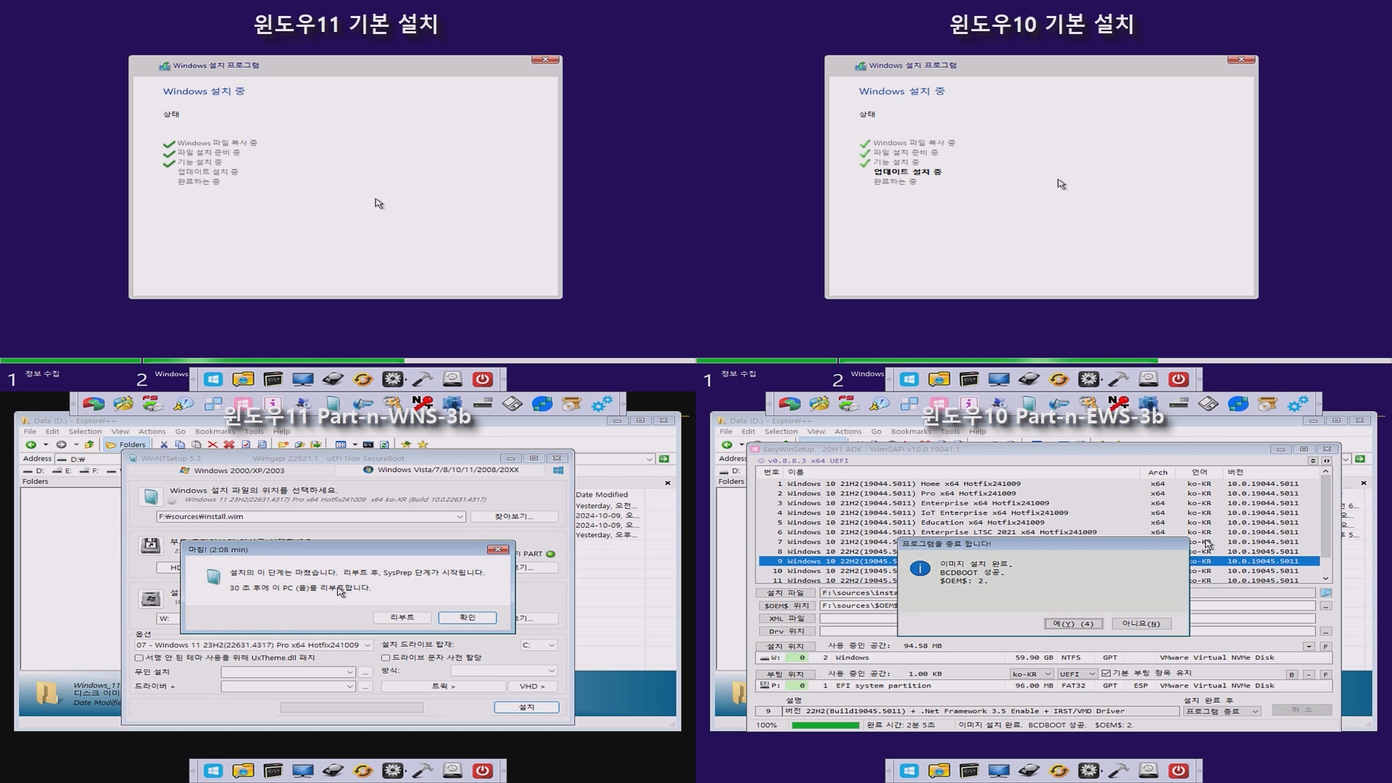Click Yes (Y) in the EasyWinSetup exit dialog
The height and width of the screenshot is (783, 1392).
1073,623
